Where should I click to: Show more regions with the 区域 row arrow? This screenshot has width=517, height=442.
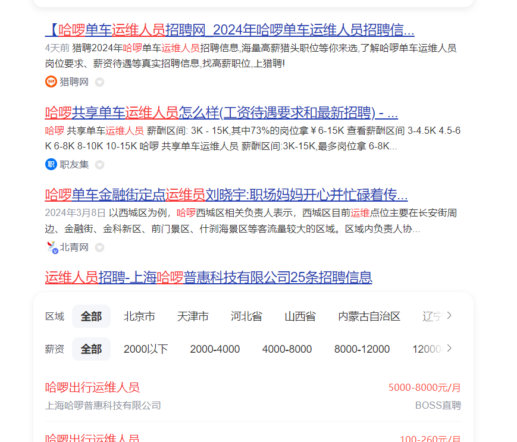[449, 316]
